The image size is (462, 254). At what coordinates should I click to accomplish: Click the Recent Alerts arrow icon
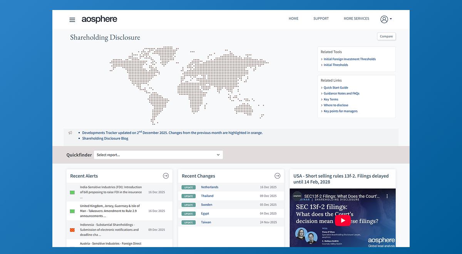(166, 176)
